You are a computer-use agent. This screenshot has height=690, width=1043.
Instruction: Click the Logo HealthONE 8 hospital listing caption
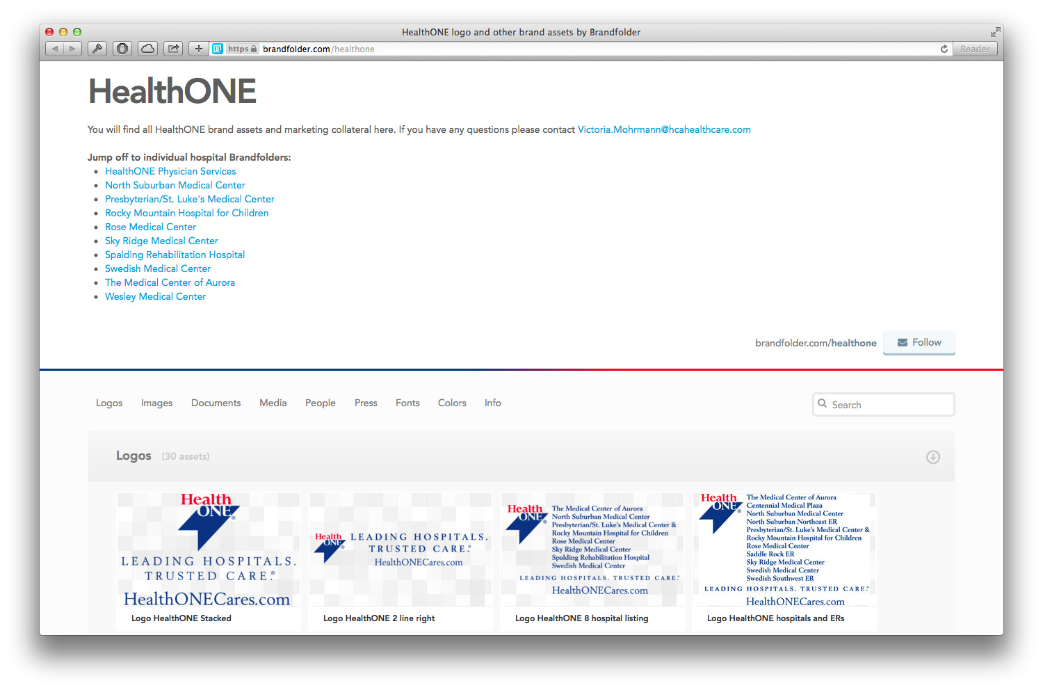pyautogui.click(x=581, y=618)
